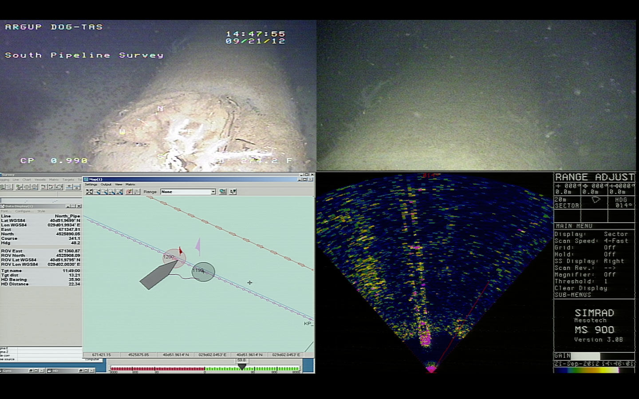639x399 pixels.
Task: Click Configure in Data Display window
Action: tap(24, 211)
